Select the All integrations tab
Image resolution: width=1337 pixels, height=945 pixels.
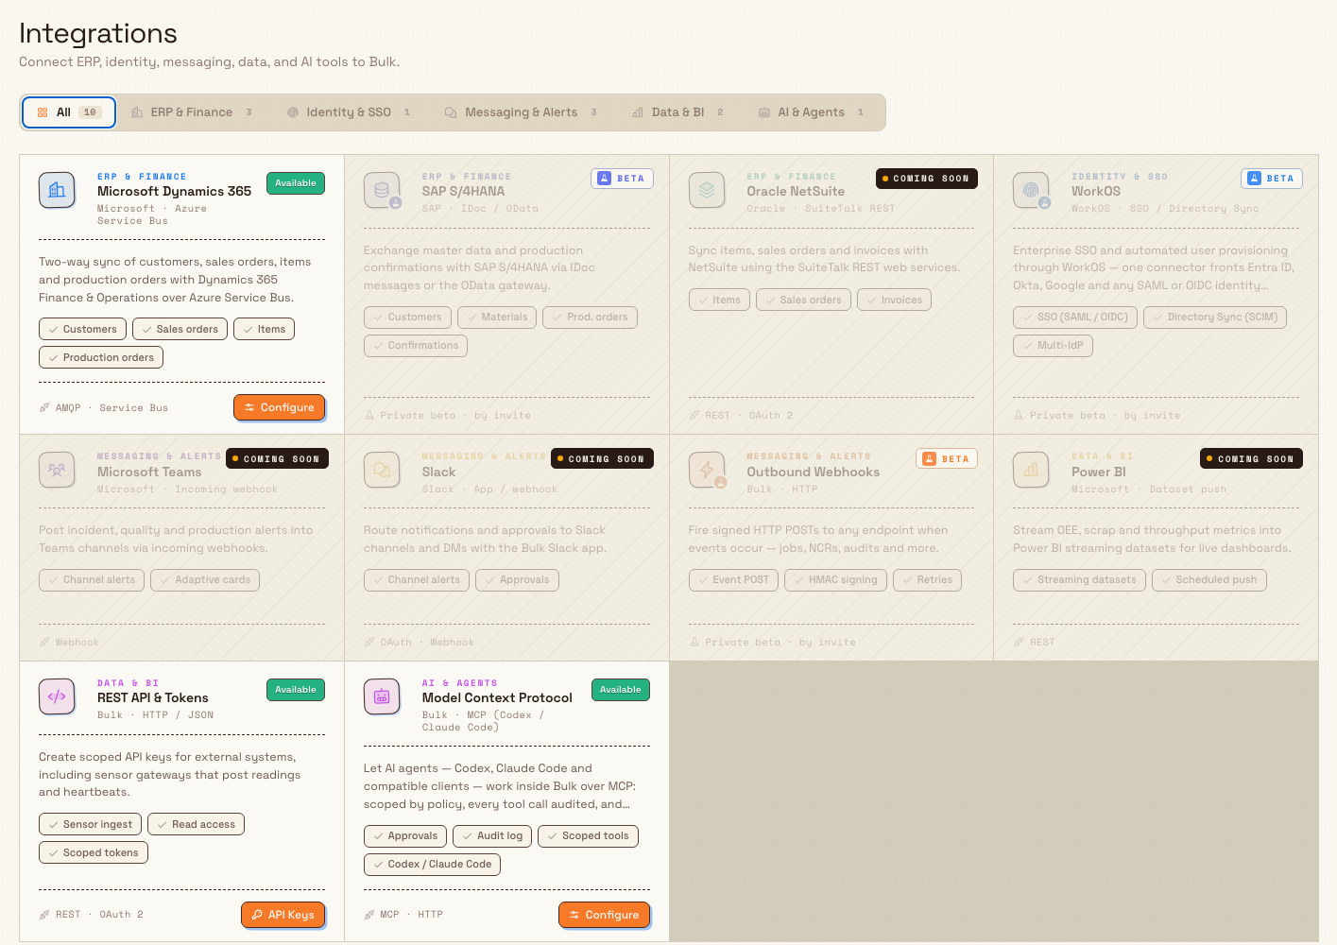pos(69,112)
